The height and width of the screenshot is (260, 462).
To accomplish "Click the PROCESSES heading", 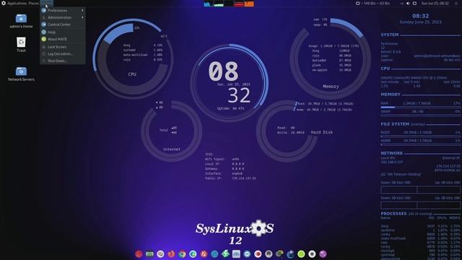I will tap(393, 214).
